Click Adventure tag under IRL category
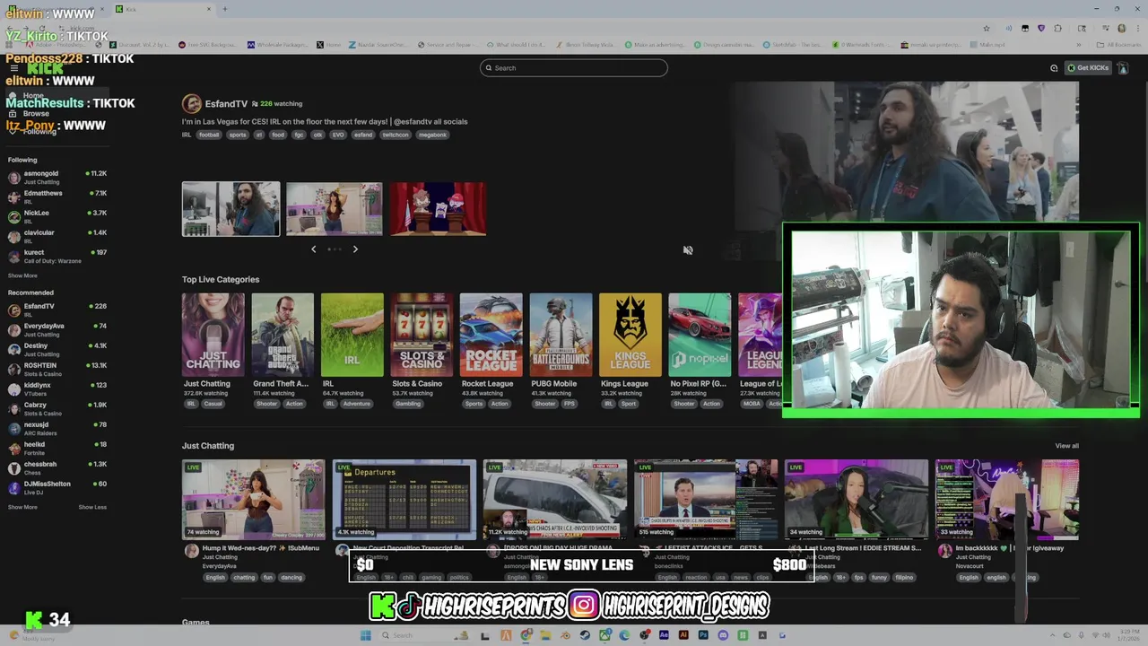Screen dimensions: 1148x646 coord(356,404)
